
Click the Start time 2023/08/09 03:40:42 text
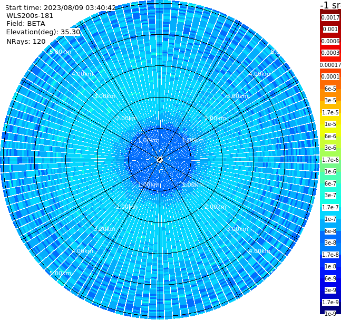pos(61,8)
